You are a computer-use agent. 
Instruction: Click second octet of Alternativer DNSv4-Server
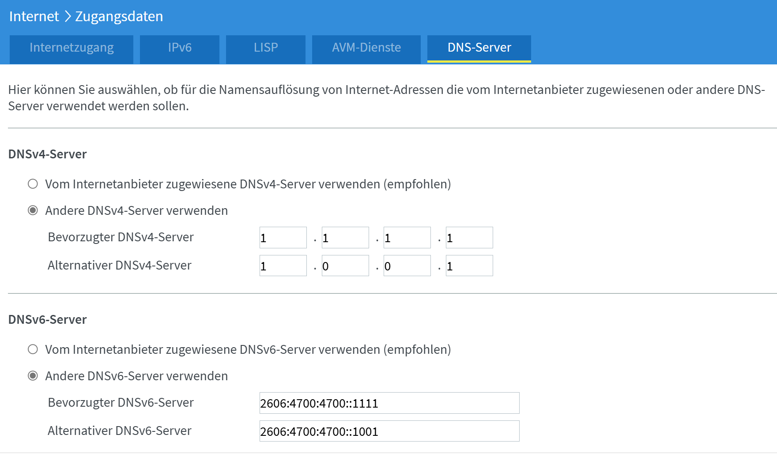click(x=345, y=266)
